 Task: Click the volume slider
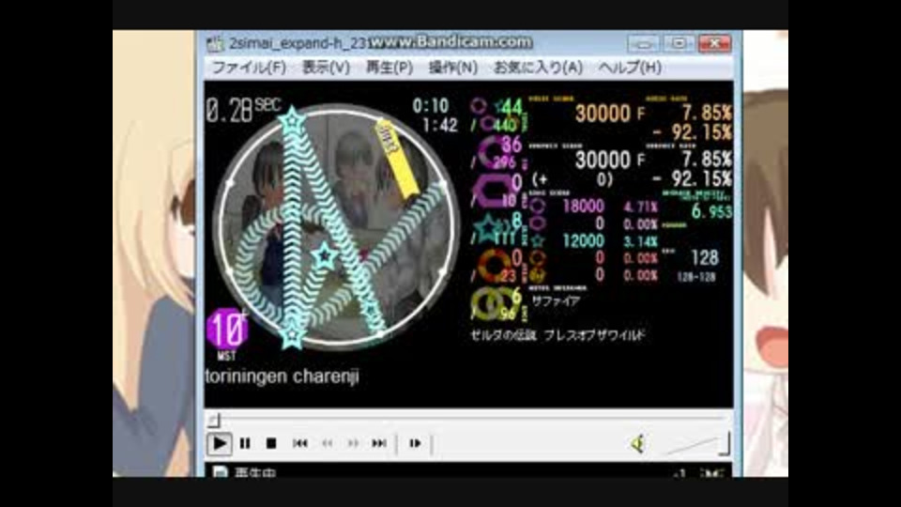(x=696, y=444)
